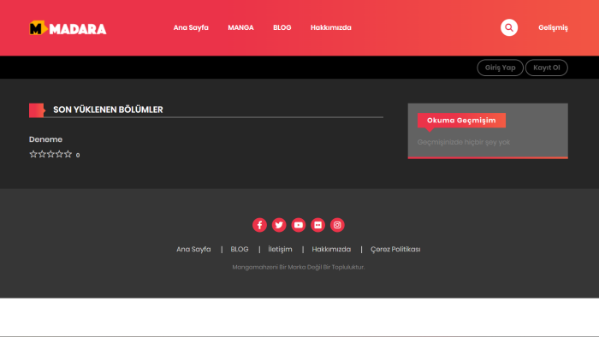Click the Mangamahzeni footer copyright text
The height and width of the screenshot is (337, 599).
[299, 267]
